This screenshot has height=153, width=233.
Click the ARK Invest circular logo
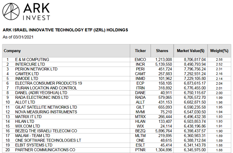click(11, 12)
